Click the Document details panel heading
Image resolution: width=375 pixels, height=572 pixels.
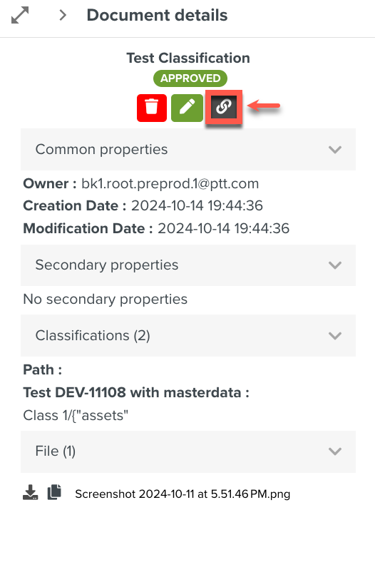coord(158,15)
